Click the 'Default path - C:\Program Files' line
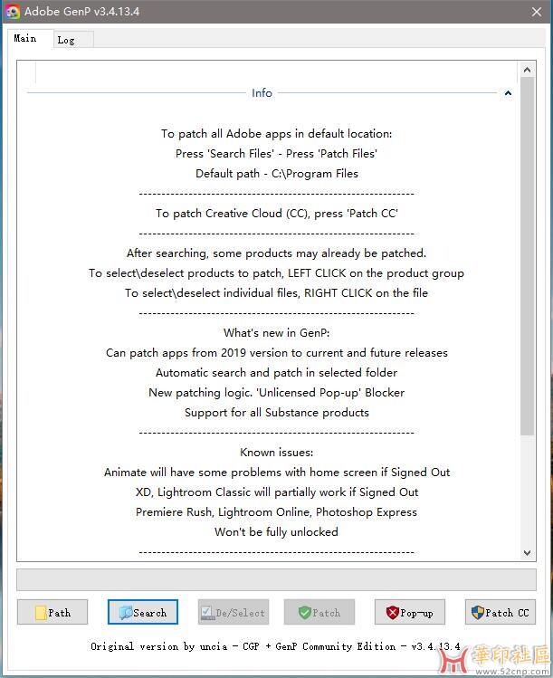 (277, 174)
